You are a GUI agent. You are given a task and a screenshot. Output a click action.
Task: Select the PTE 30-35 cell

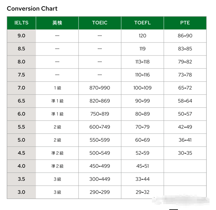185,153
